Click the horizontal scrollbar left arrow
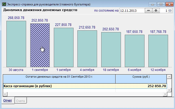The image size is (175, 109). coord(5,94)
